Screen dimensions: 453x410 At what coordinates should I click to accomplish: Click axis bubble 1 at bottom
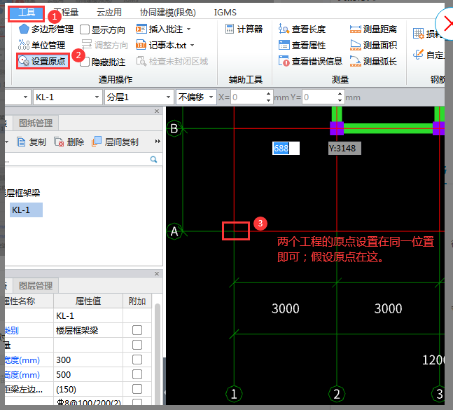pyautogui.click(x=234, y=394)
